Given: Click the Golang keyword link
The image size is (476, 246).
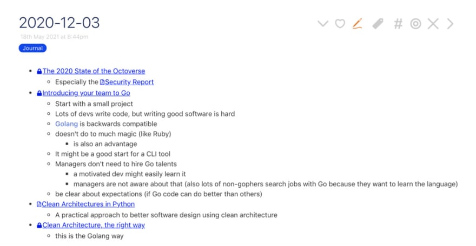Looking at the screenshot, I should click(67, 124).
